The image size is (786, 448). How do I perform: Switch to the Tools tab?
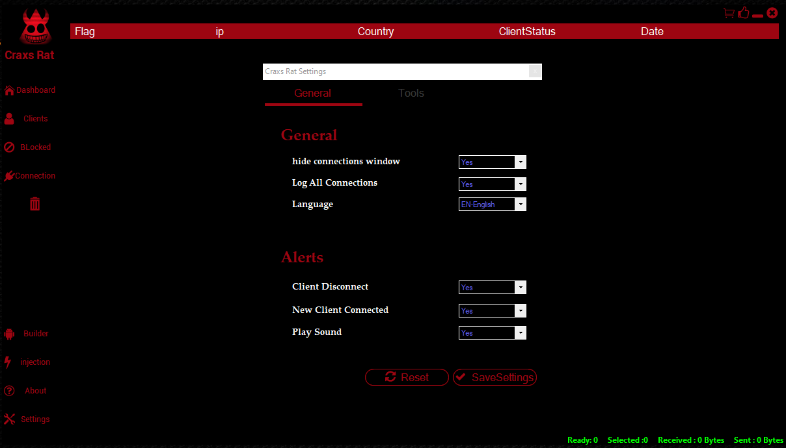tap(411, 93)
